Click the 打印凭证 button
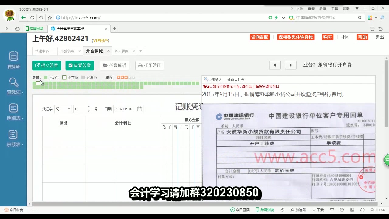 pyautogui.click(x=150, y=65)
